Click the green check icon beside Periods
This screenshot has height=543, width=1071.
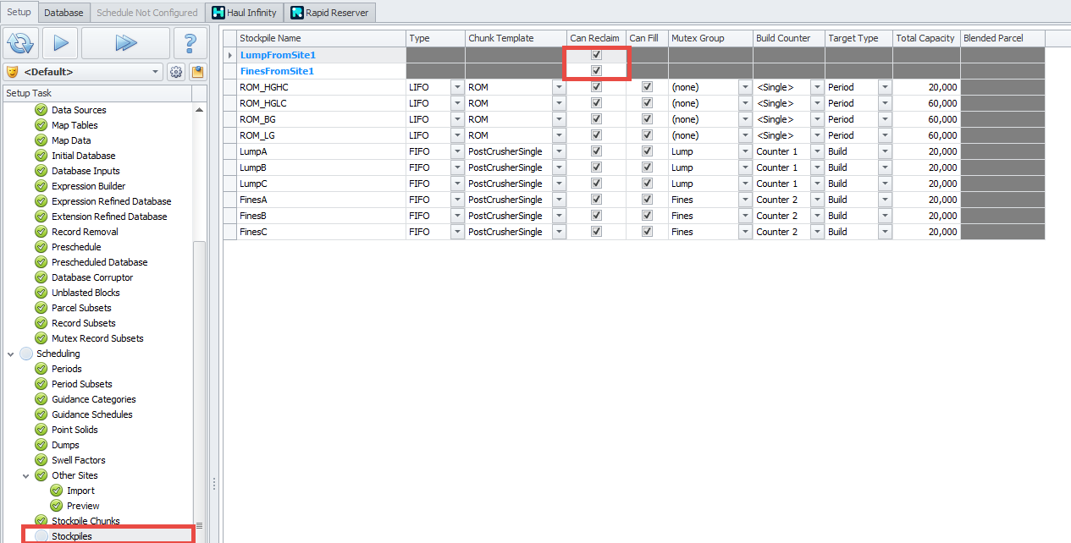coord(41,369)
